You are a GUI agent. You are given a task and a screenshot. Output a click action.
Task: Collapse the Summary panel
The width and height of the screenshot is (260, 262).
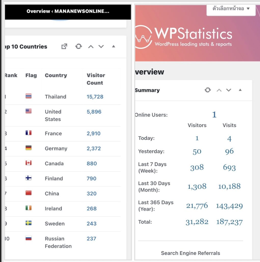point(240,90)
